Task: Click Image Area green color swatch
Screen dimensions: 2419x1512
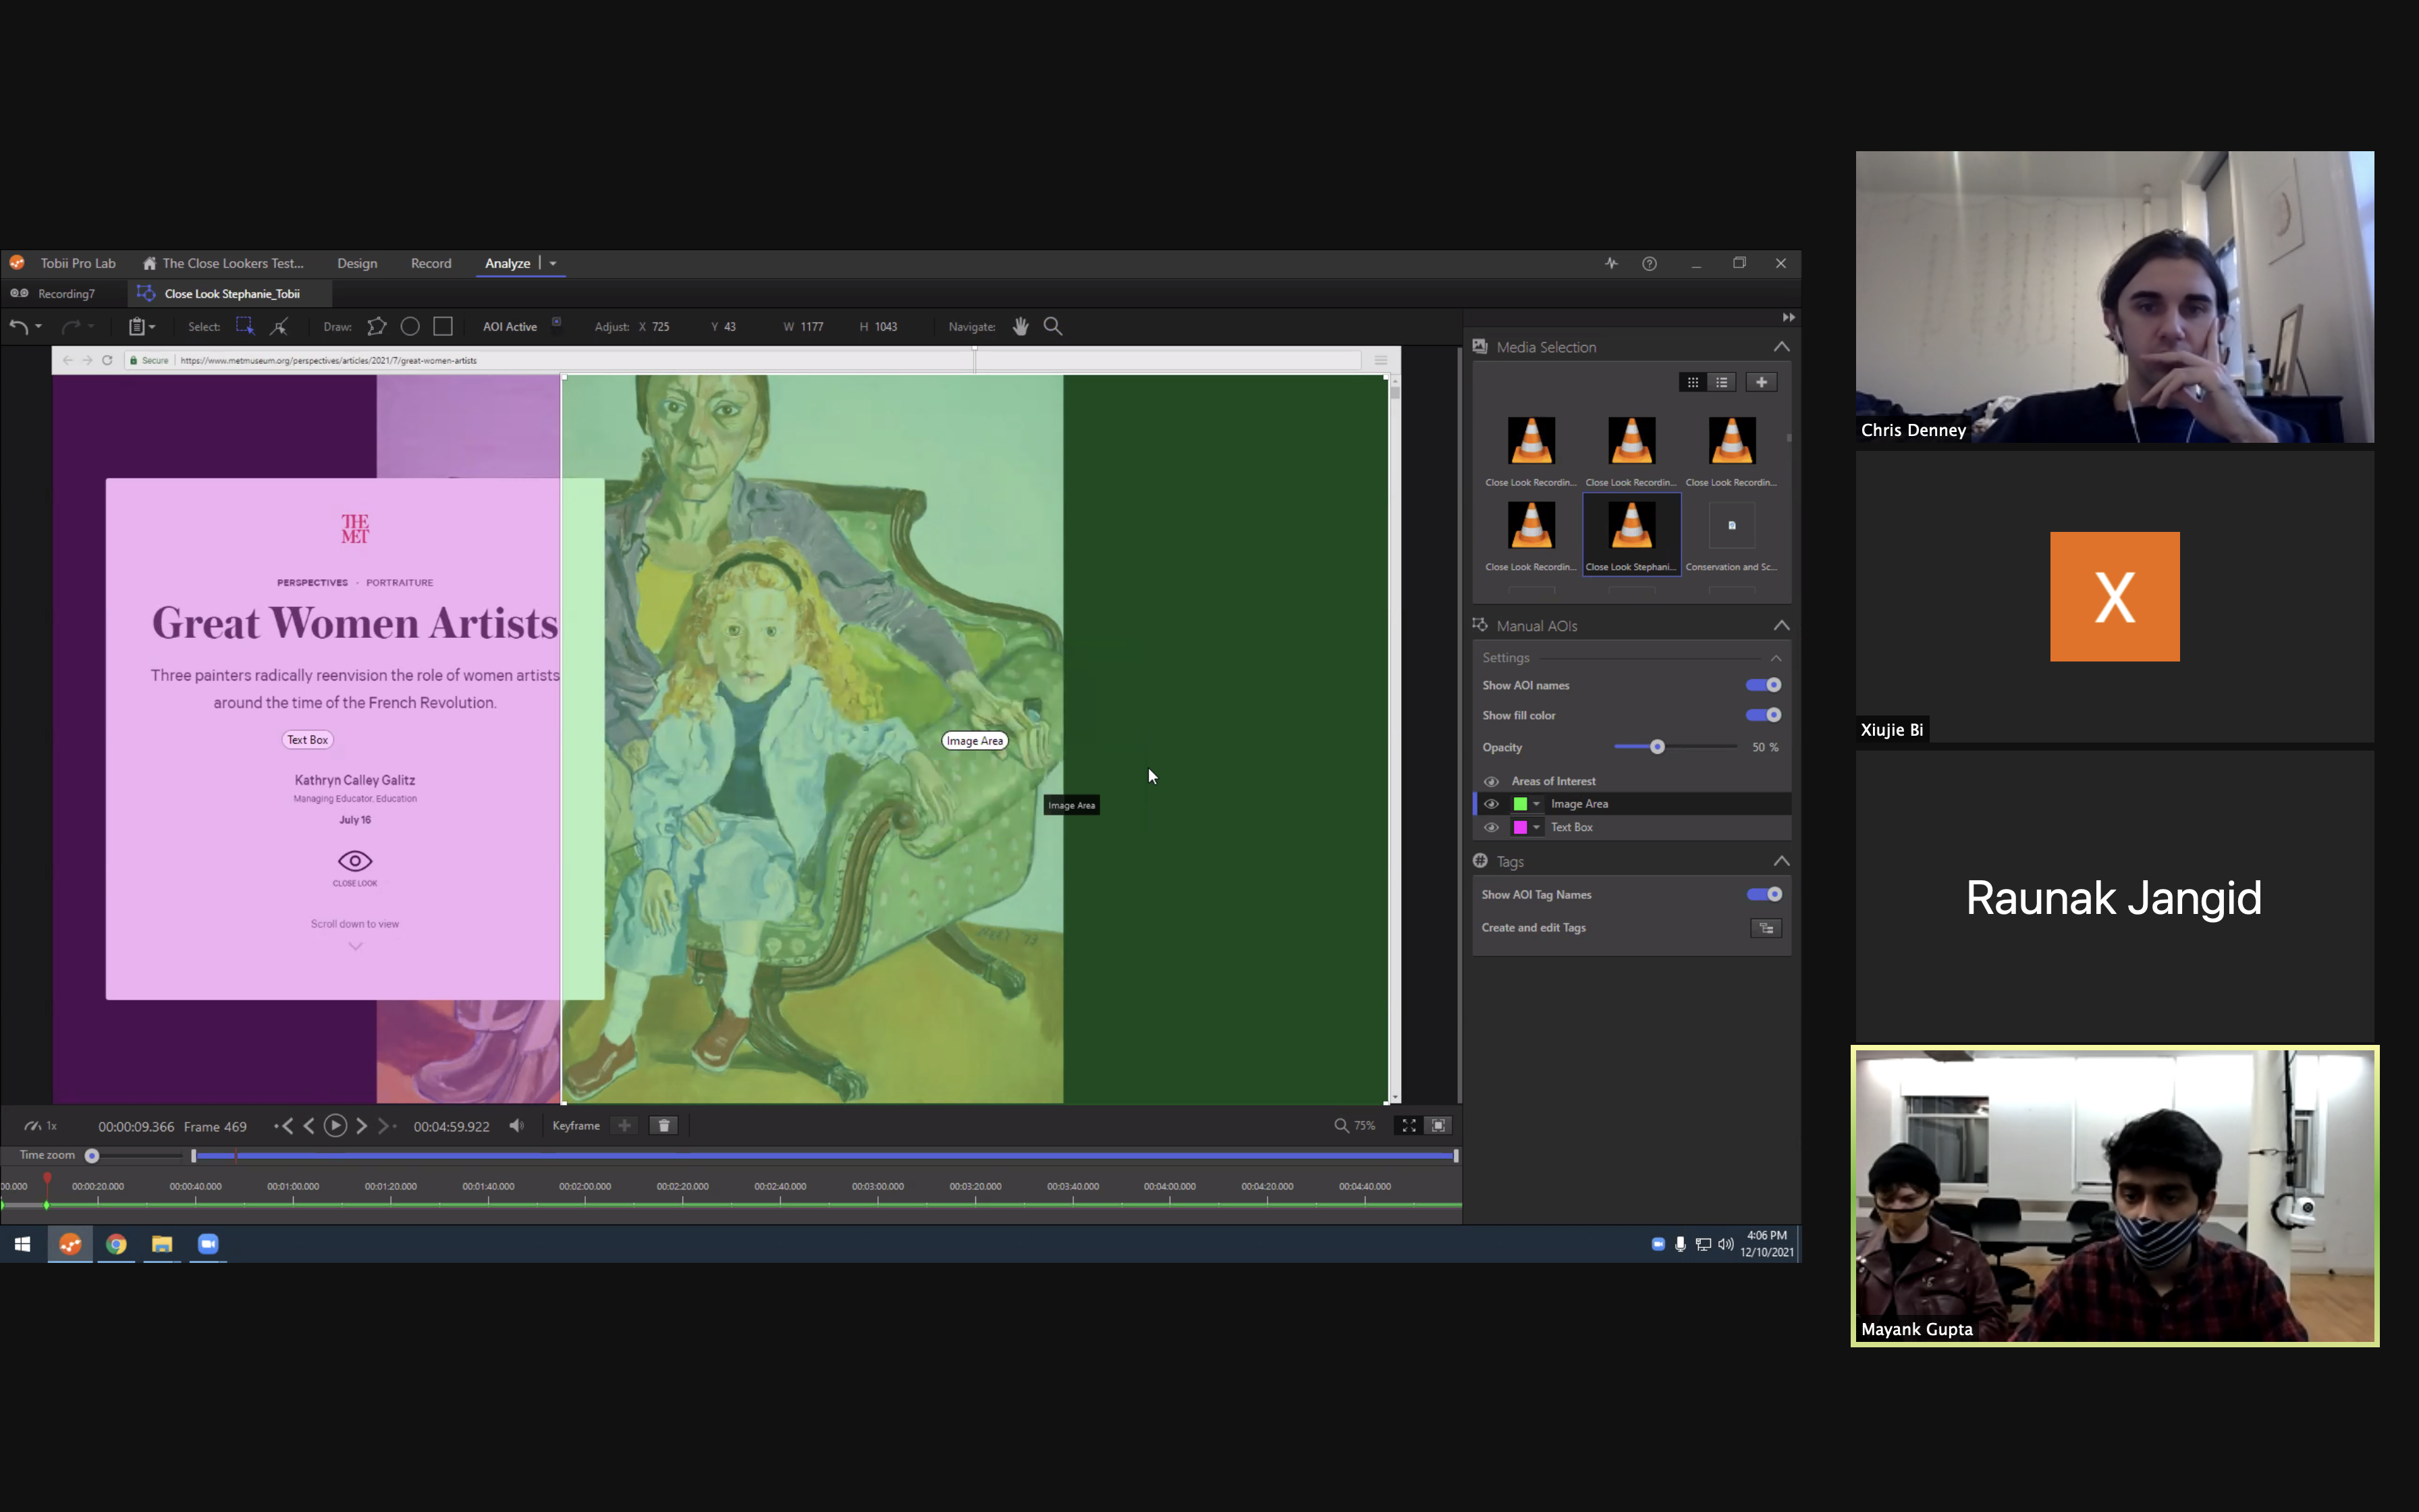Action: coord(1521,804)
